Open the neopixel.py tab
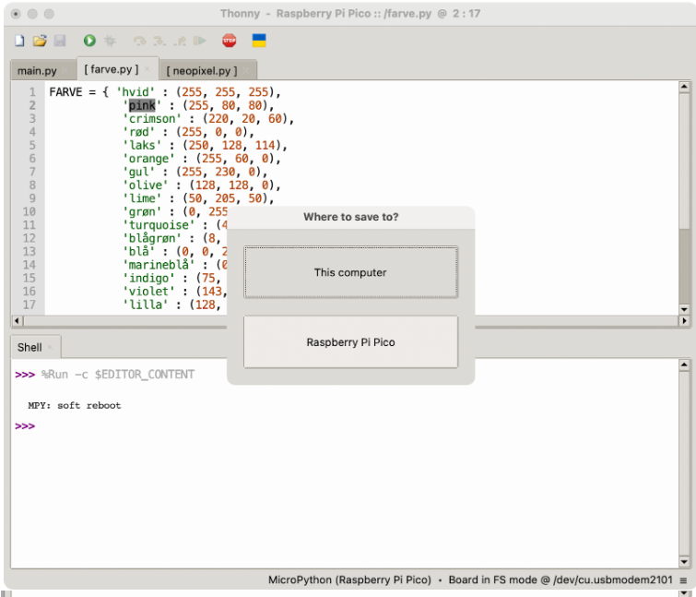 tap(202, 71)
